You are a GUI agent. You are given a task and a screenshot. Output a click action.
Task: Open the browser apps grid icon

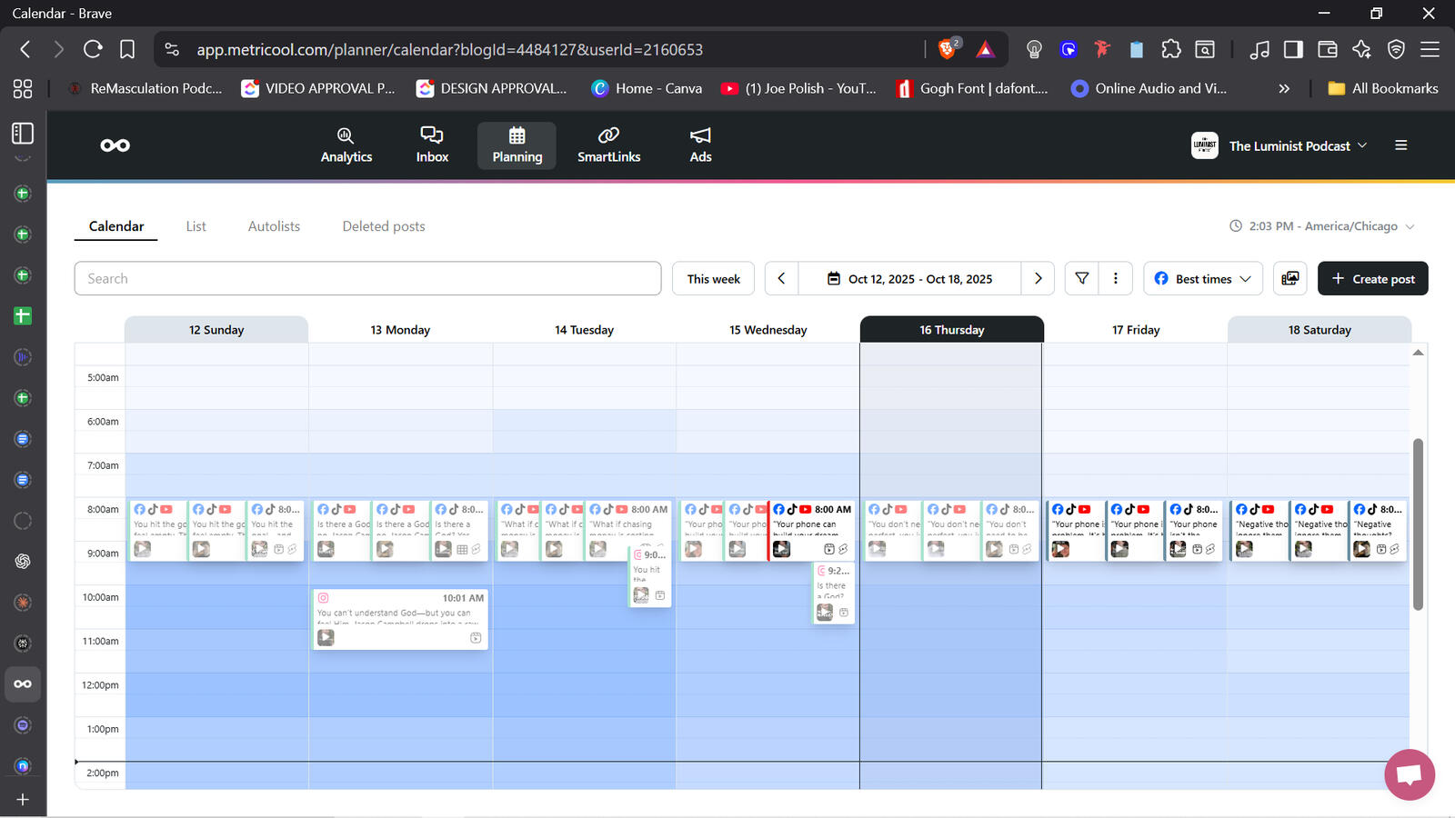tap(23, 88)
